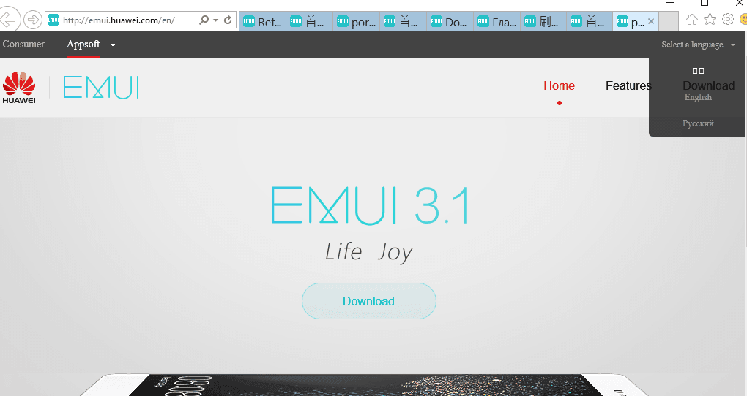Open browser Tools with the gear icon
Viewport: 747px width, 396px height.
pyautogui.click(x=728, y=20)
